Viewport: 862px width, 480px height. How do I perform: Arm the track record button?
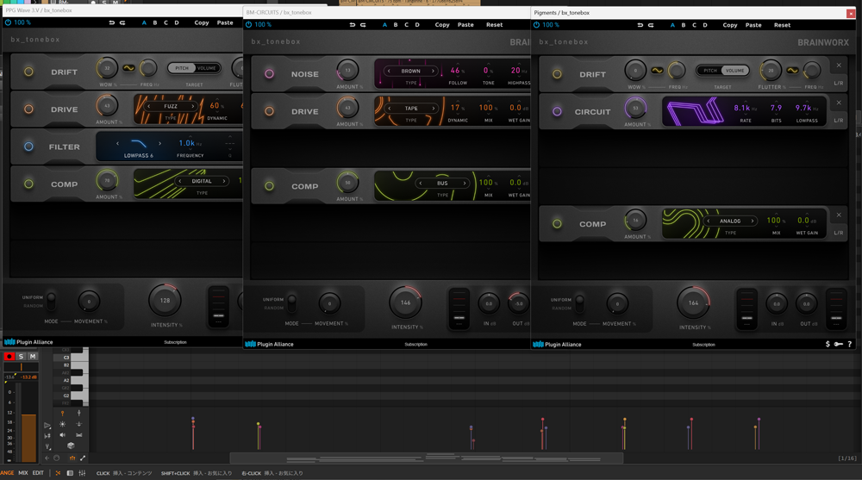click(9, 356)
